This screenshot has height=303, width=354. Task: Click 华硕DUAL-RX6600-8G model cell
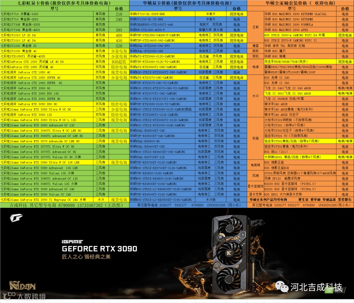point(162,141)
